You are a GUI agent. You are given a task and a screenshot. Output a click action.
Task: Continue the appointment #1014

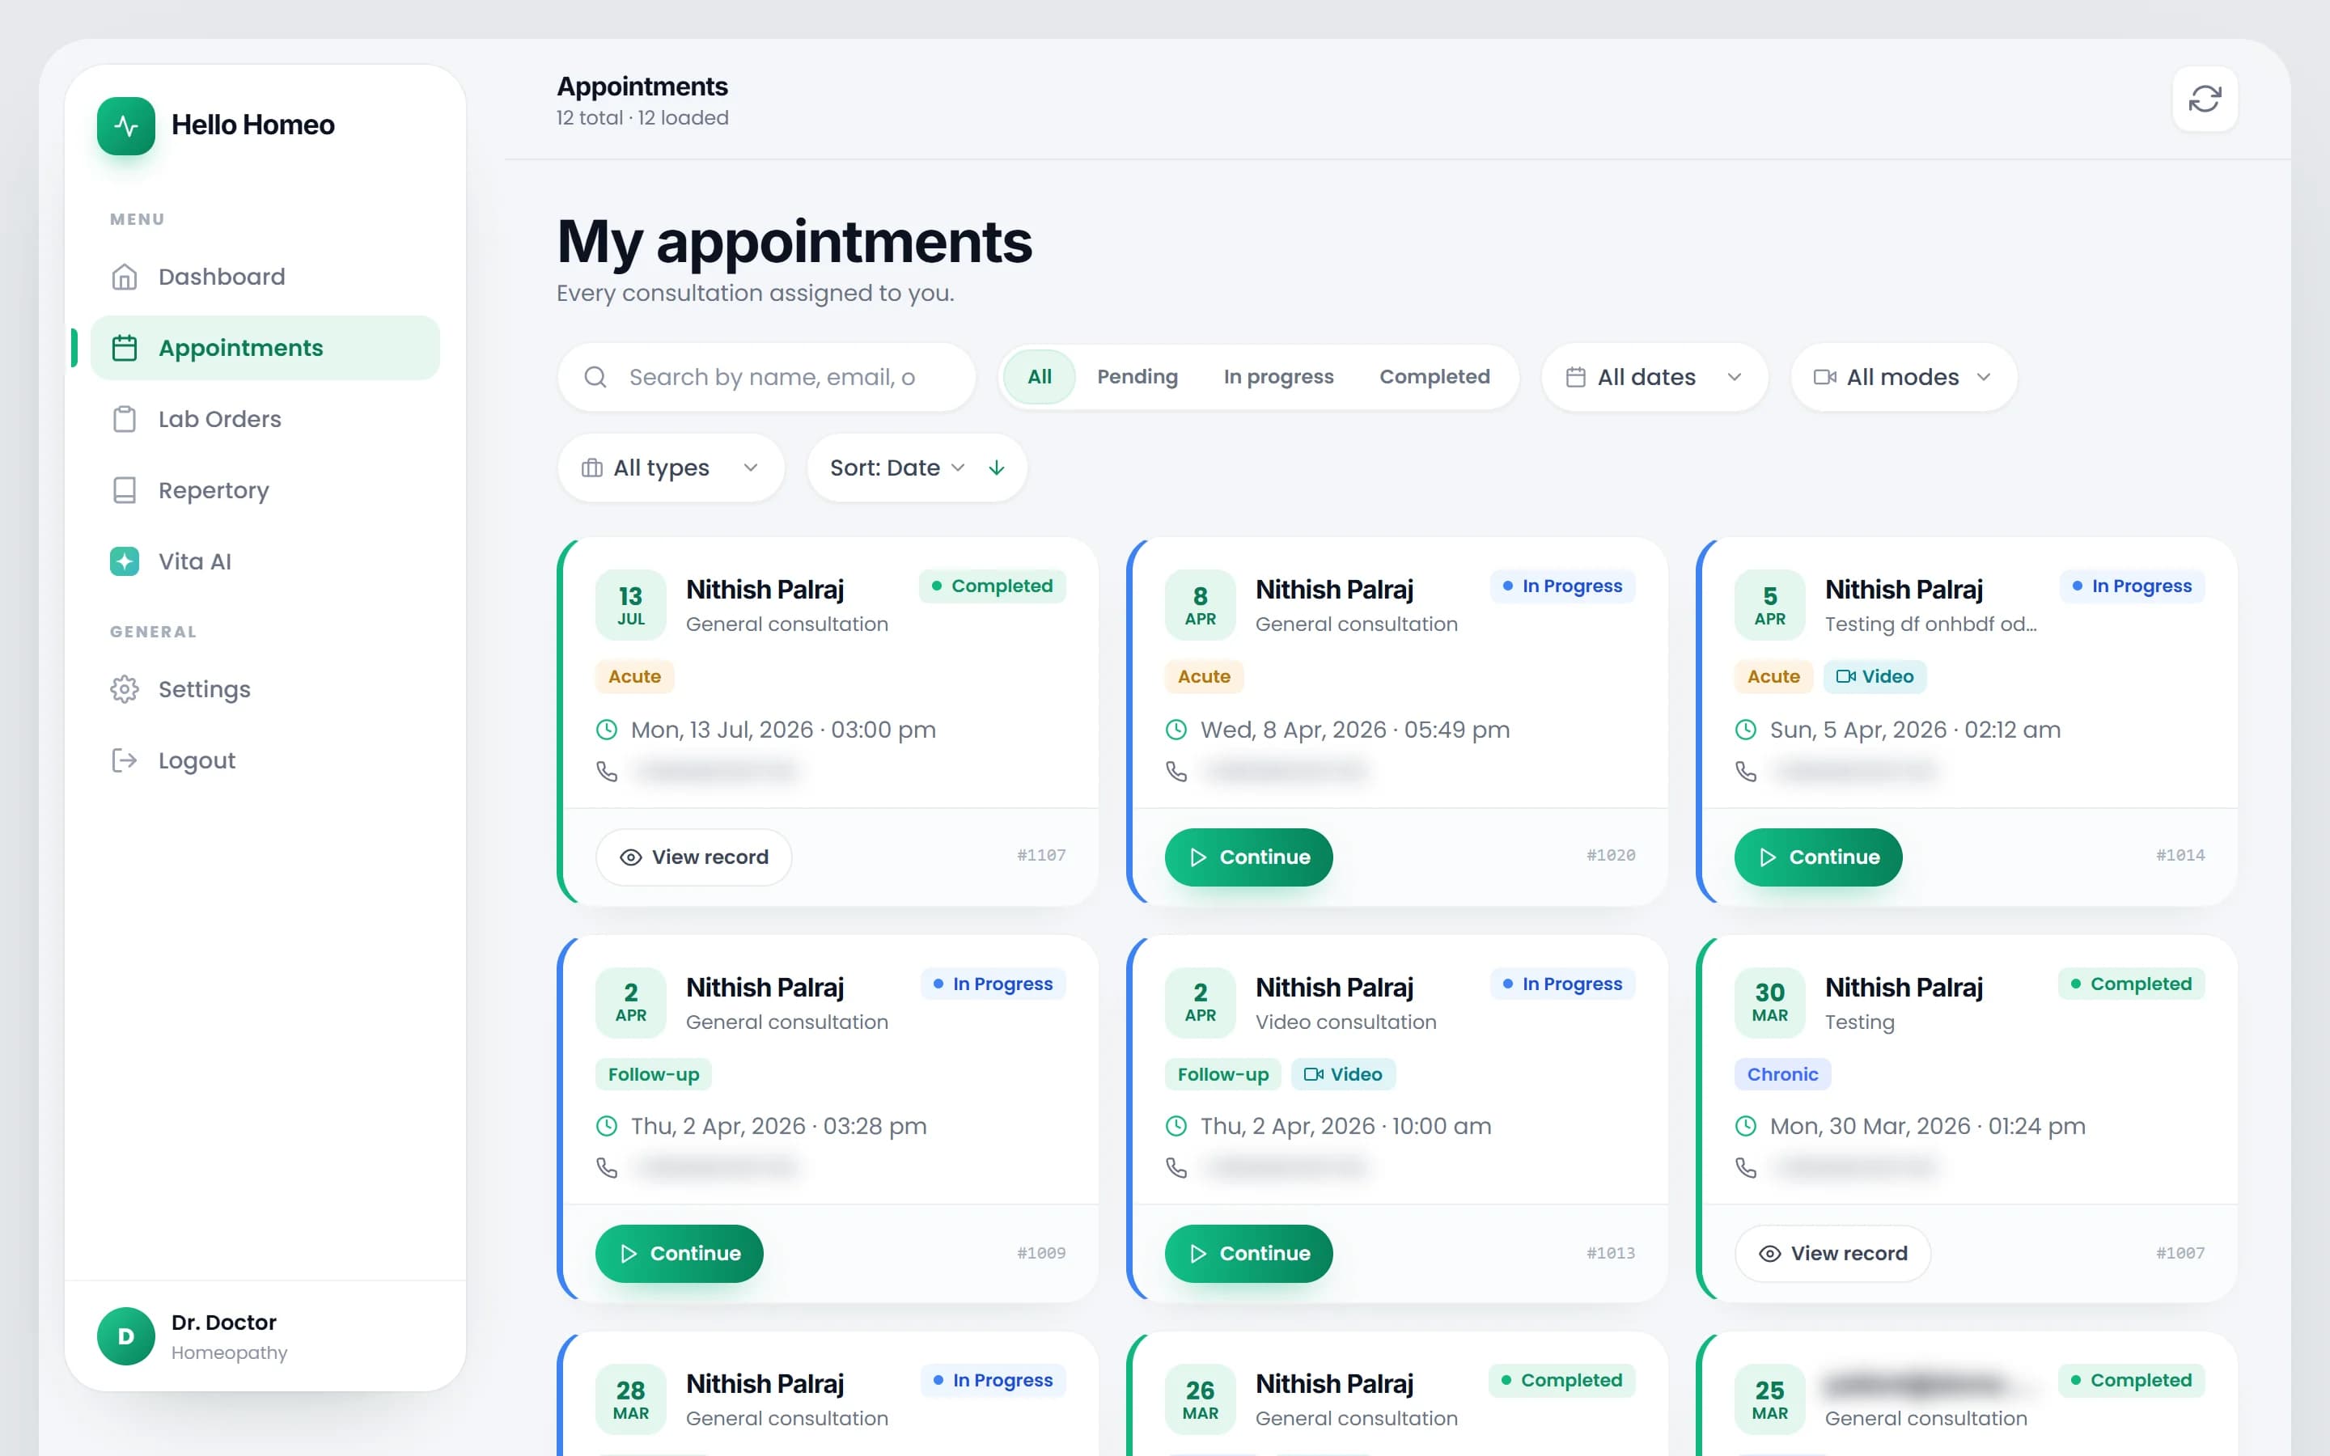click(x=1818, y=857)
